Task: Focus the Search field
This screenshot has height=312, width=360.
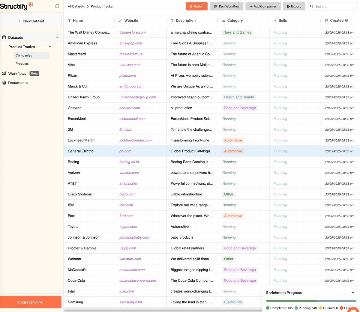Action: point(331,6)
